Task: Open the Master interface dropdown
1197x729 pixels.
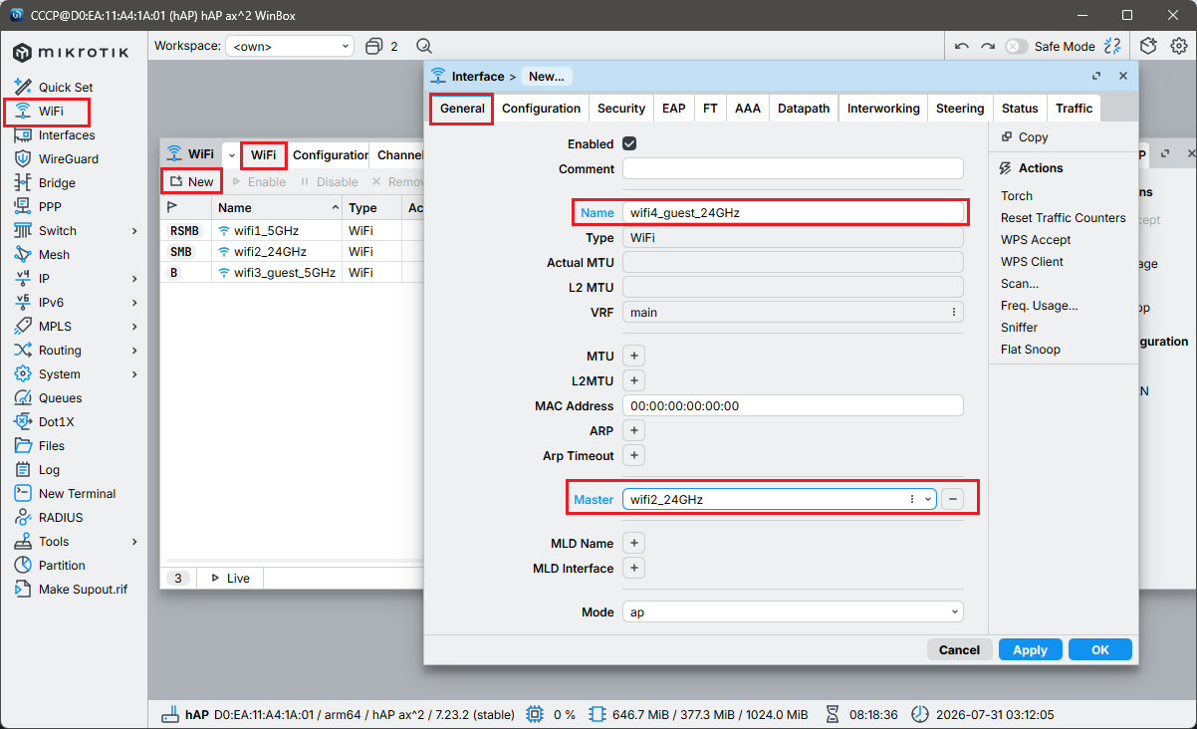Action: [x=928, y=499]
